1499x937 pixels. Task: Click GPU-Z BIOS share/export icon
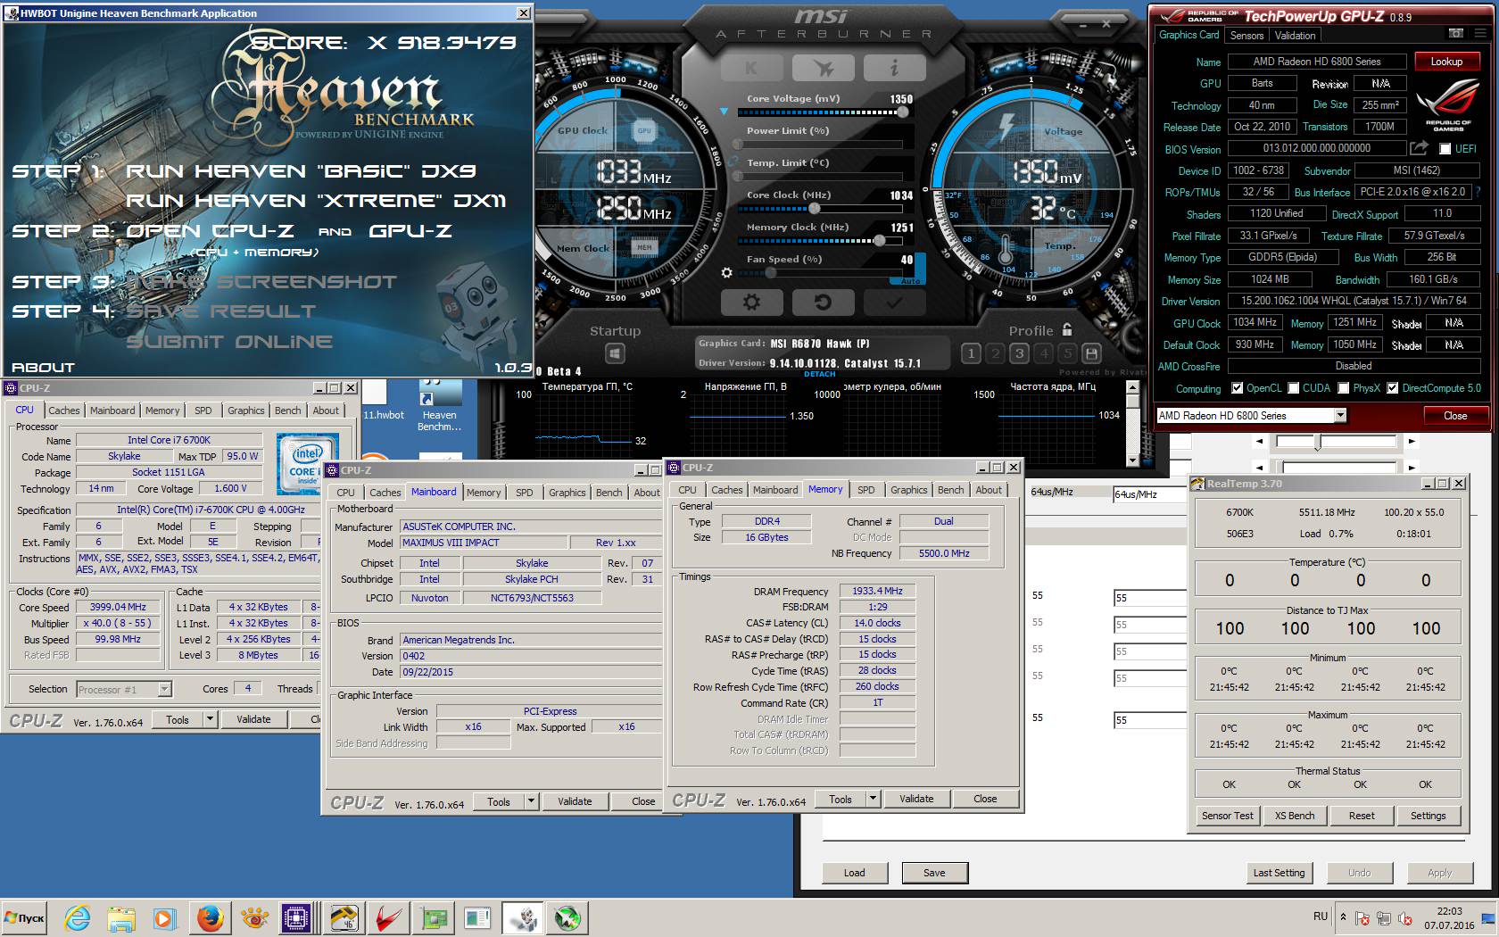point(1419,148)
